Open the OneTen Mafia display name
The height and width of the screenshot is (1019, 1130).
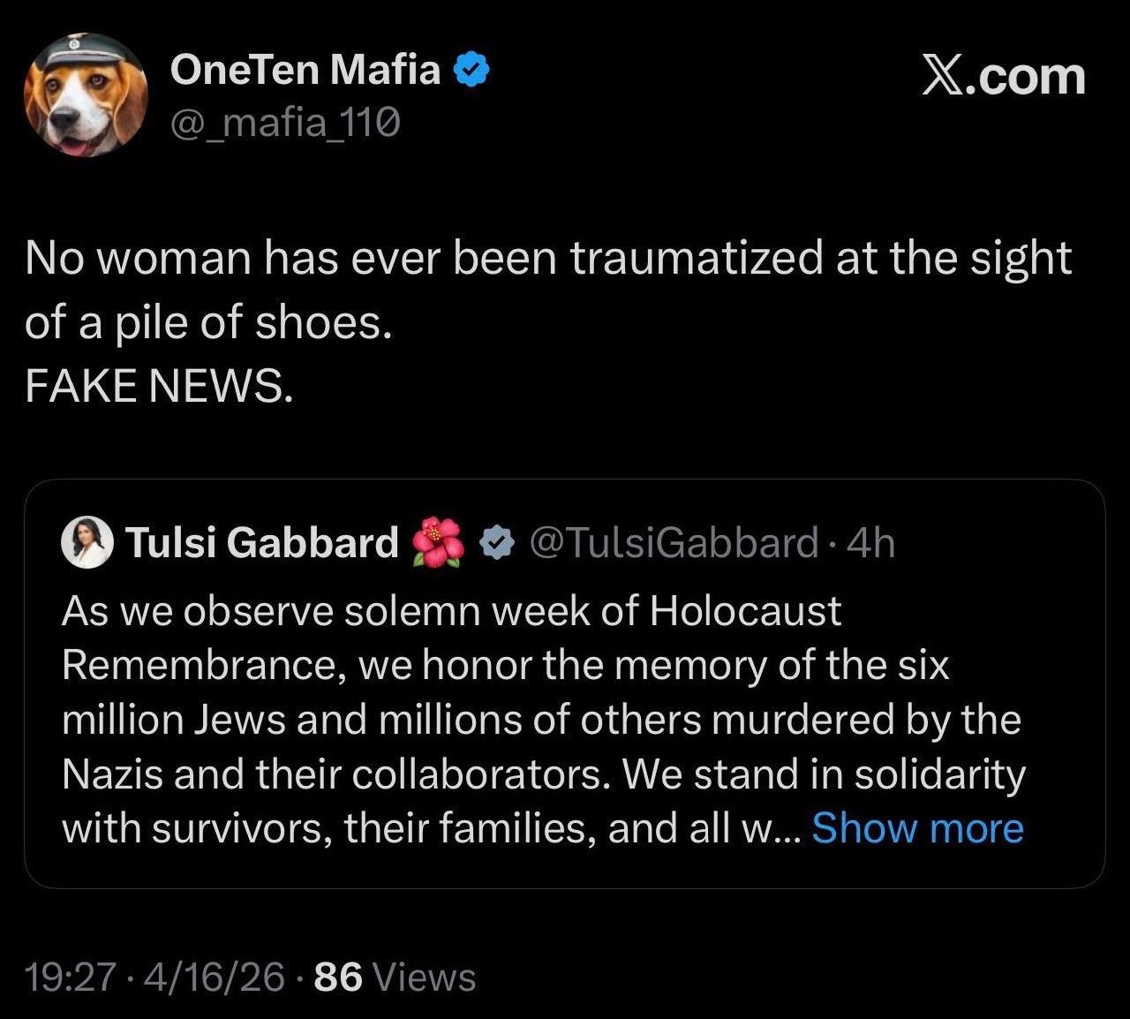pyautogui.click(x=305, y=70)
